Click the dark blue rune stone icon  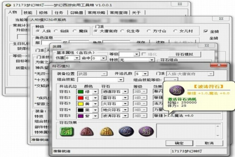click(127, 131)
